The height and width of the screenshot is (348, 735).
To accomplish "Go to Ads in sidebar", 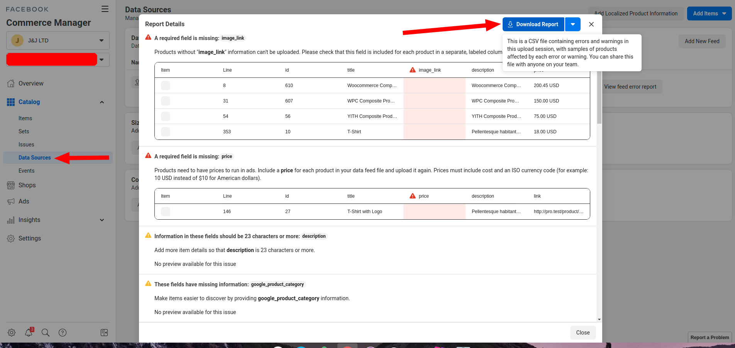I will (x=24, y=202).
